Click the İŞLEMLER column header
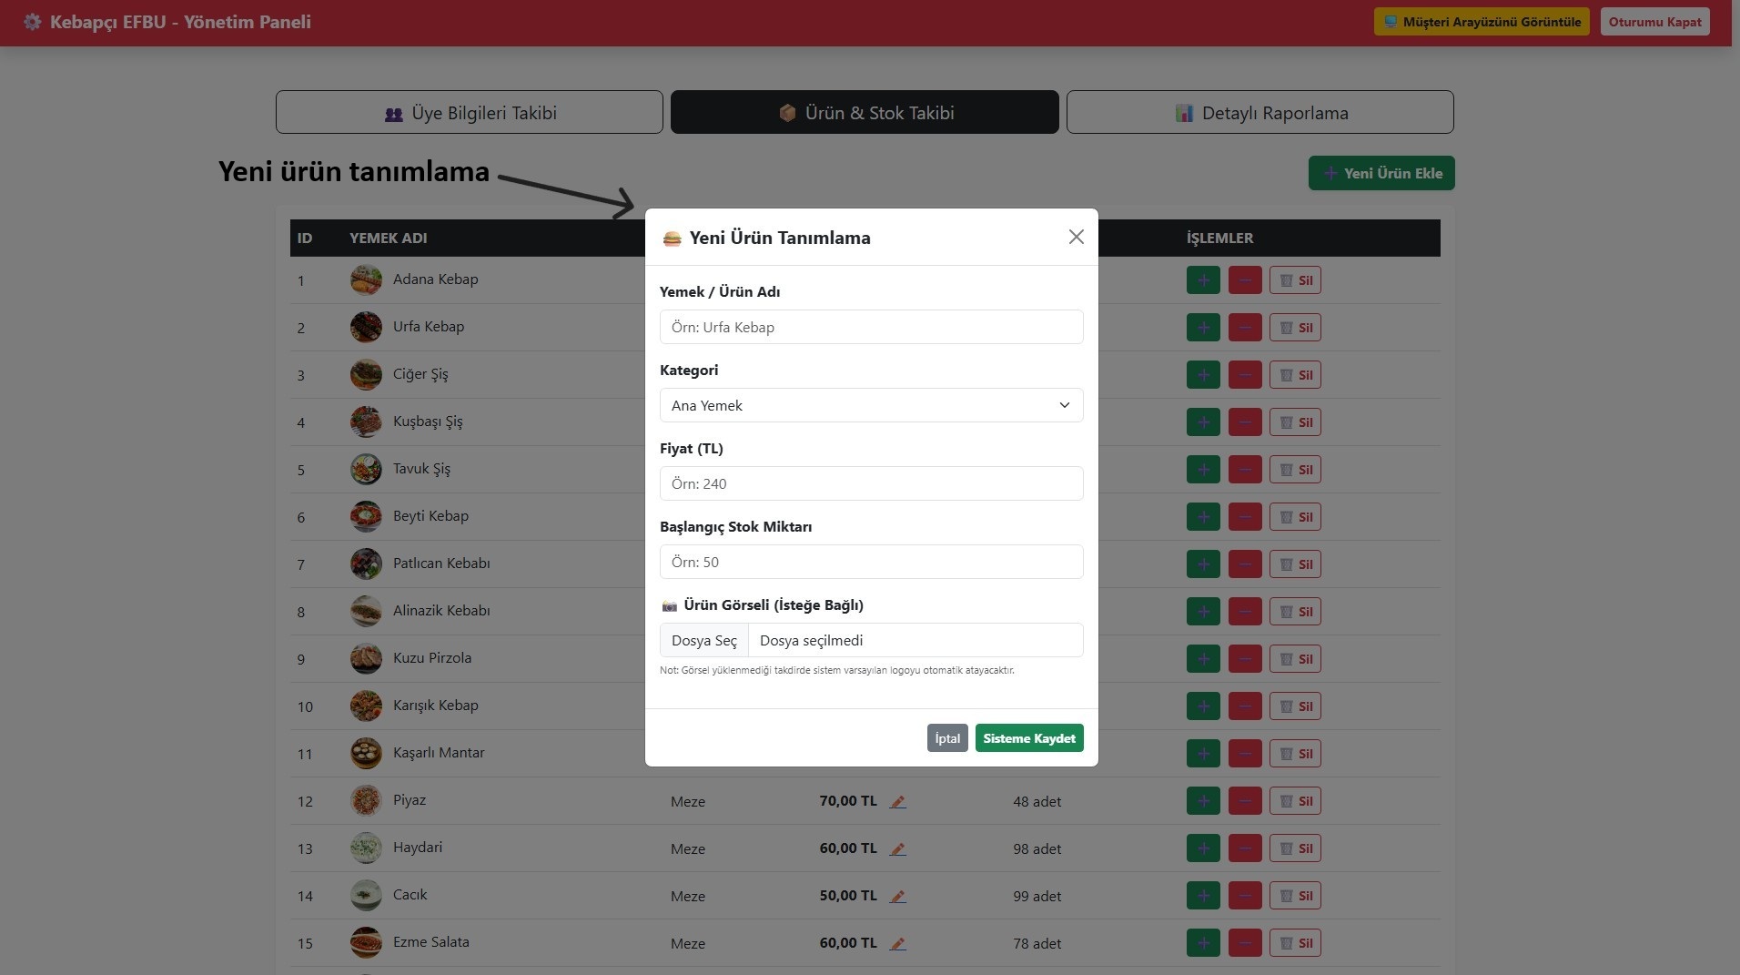The height and width of the screenshot is (975, 1740). (1219, 238)
